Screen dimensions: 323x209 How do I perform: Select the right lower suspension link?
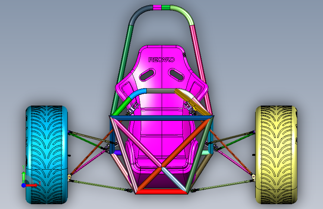tap(222, 186)
